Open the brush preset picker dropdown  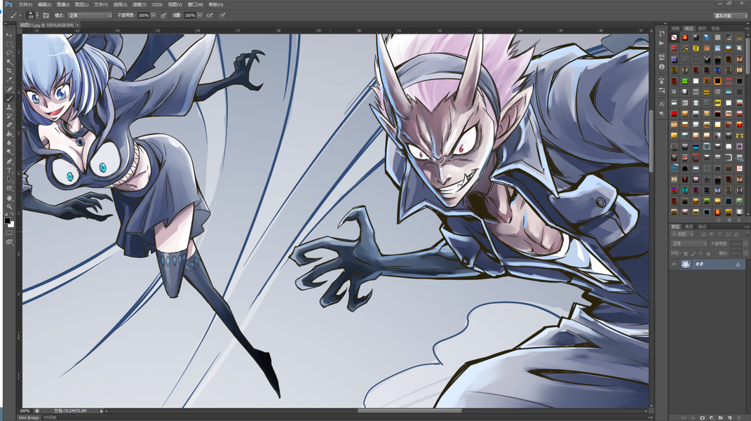tap(37, 15)
